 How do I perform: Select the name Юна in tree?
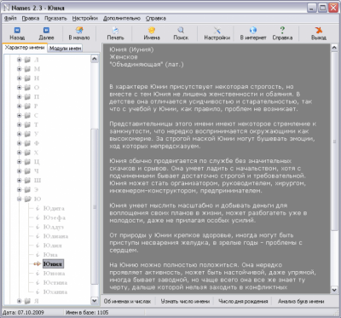pos(50,255)
